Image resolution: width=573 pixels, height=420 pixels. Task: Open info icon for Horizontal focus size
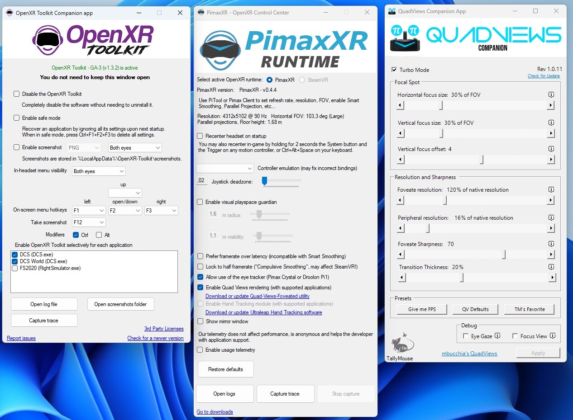[551, 95]
